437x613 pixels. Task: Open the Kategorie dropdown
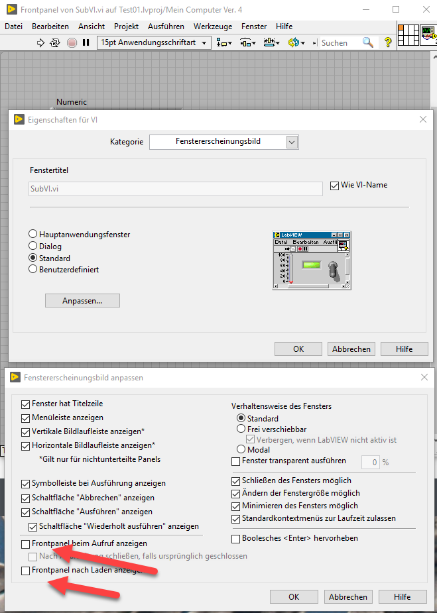223,142
